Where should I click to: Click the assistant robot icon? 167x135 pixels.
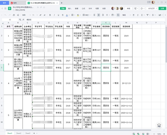159,125
